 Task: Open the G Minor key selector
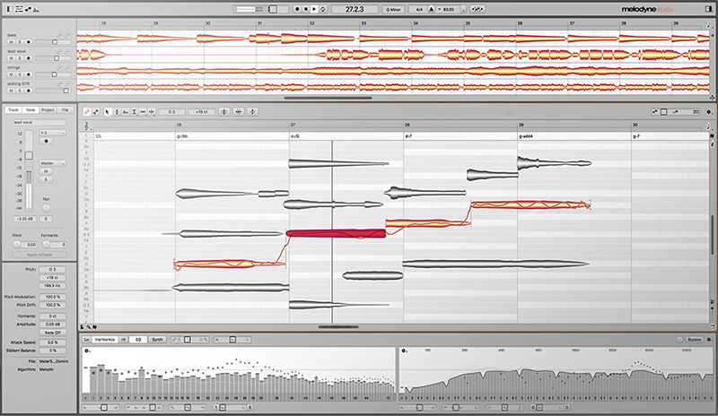click(394, 8)
